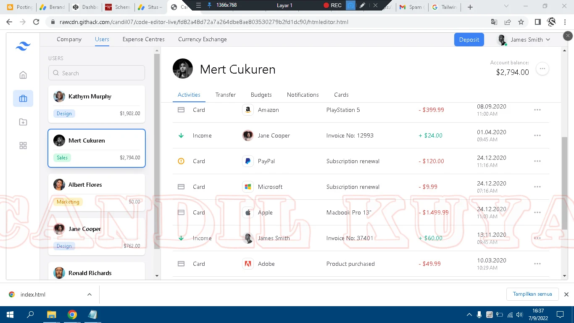Click the Amazon merchant logo
The image size is (574, 323).
point(248,110)
